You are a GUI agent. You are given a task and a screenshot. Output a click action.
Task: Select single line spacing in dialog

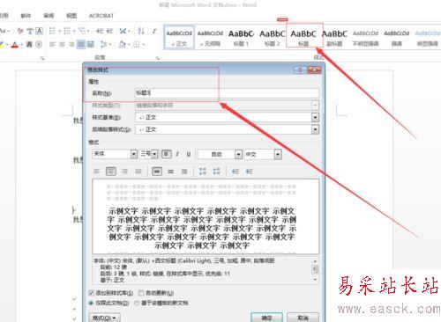tap(157, 172)
